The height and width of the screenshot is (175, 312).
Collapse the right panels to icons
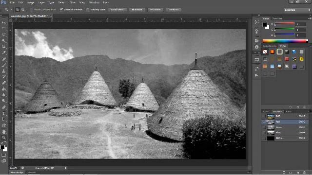tap(311, 15)
